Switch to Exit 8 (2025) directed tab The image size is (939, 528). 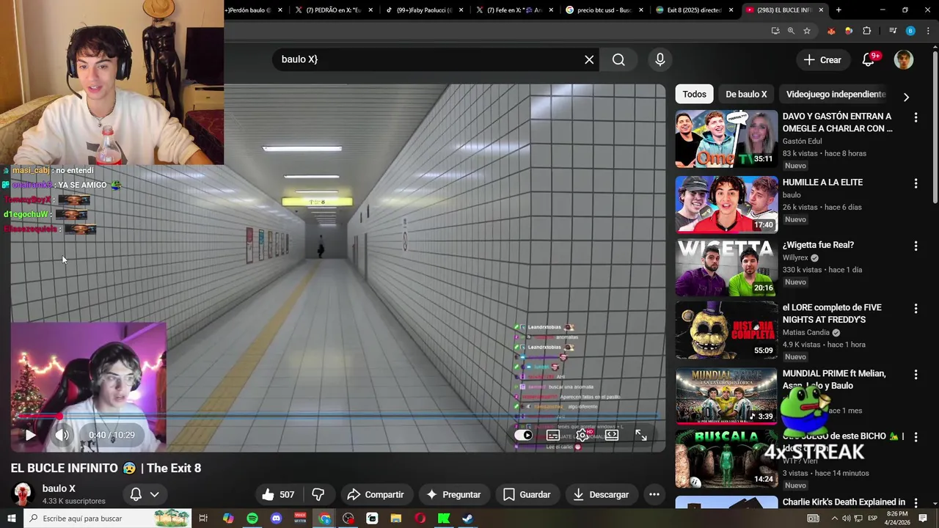pyautogui.click(x=694, y=10)
